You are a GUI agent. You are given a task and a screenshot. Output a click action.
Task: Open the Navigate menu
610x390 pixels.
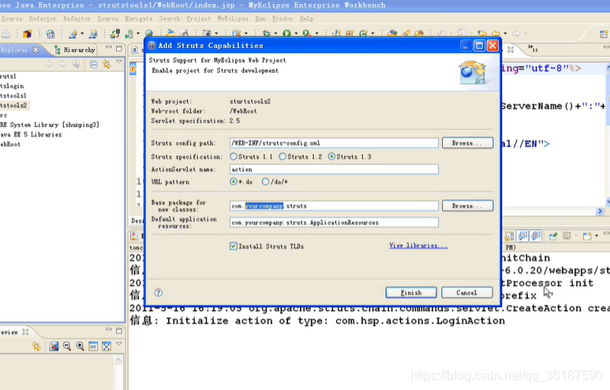tap(139, 18)
